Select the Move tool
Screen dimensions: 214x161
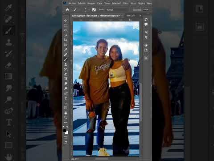pos(66,21)
